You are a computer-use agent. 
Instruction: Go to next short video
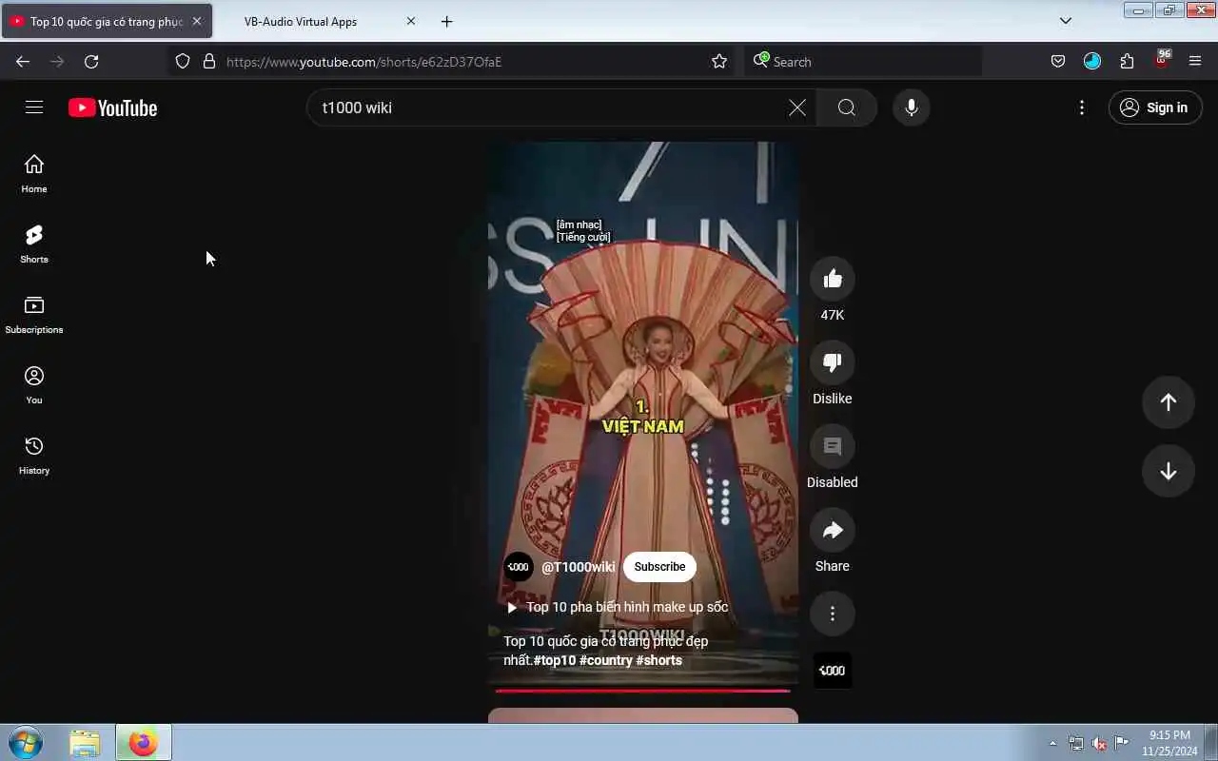click(x=1169, y=472)
